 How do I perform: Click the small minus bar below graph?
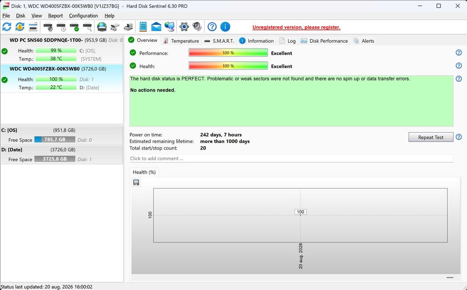click(450, 277)
